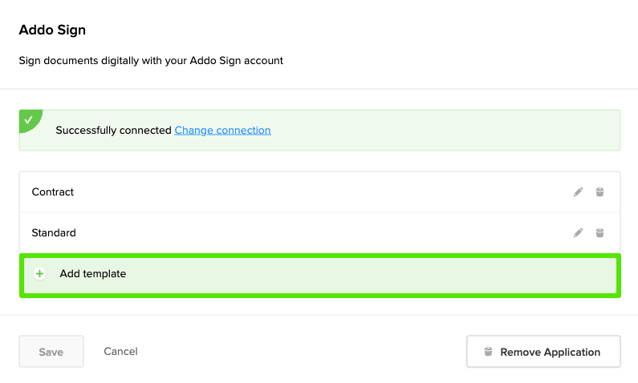The image size is (638, 383).
Task: Click the Successfully connected status text
Action: [x=113, y=130]
